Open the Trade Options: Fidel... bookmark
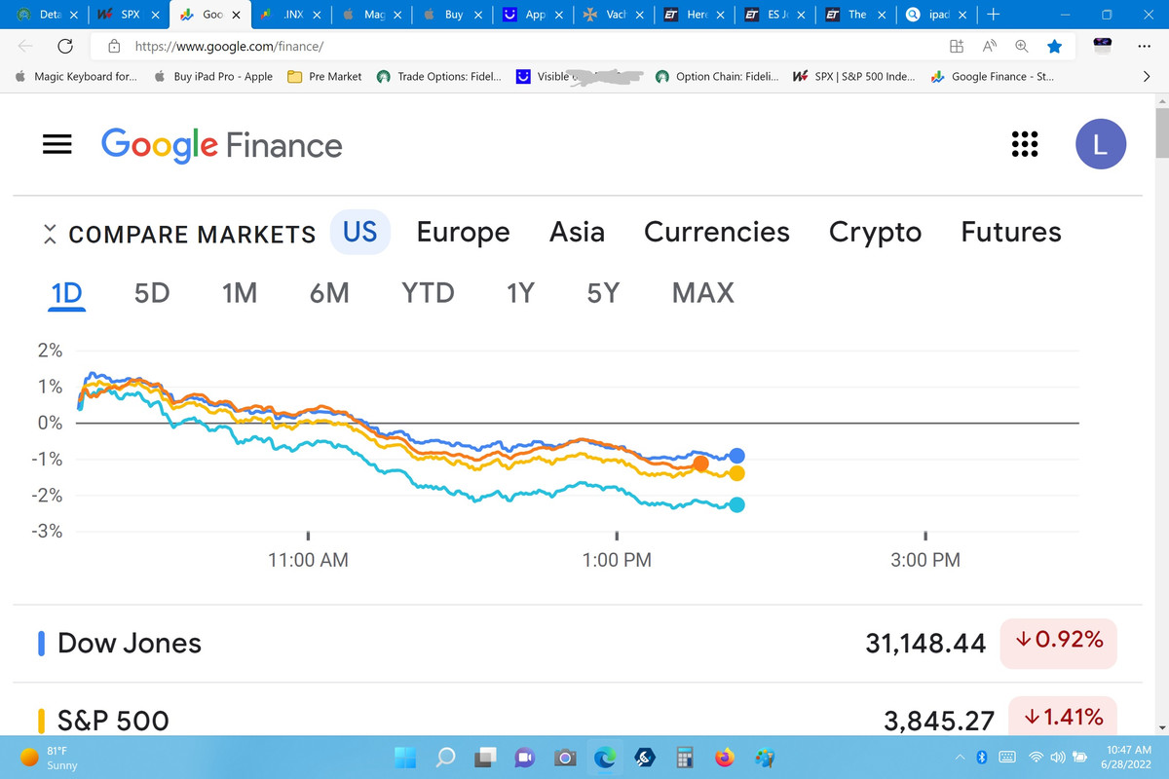The image size is (1169, 779). pos(438,76)
